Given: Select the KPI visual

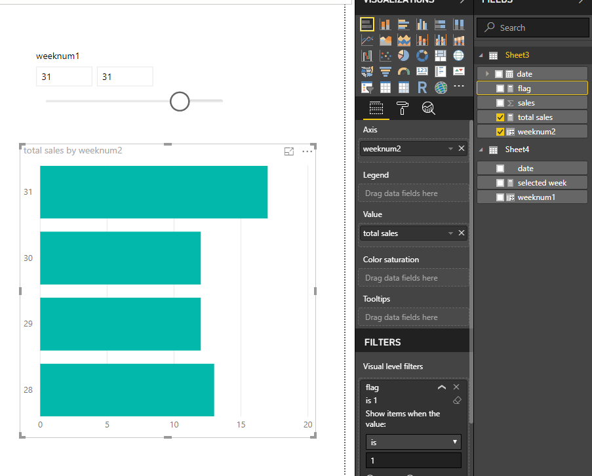Looking at the screenshot, I should (x=459, y=71).
